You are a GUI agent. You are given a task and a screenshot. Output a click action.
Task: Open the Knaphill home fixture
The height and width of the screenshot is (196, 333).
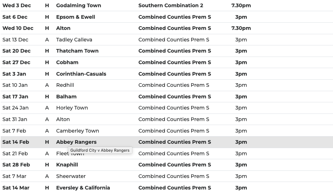[x=67, y=165]
